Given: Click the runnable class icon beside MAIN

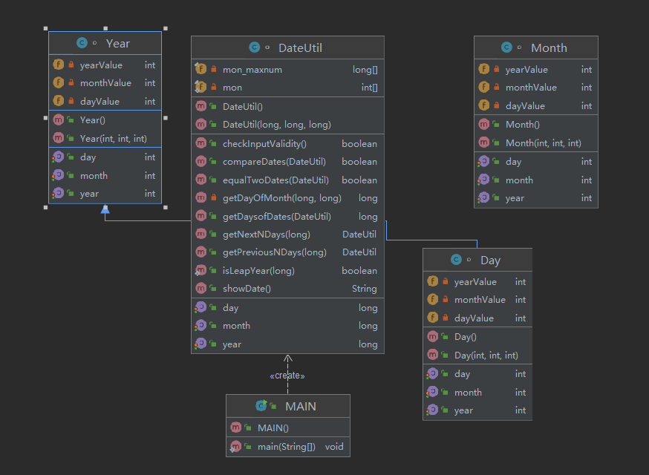Looking at the screenshot, I should (x=261, y=405).
